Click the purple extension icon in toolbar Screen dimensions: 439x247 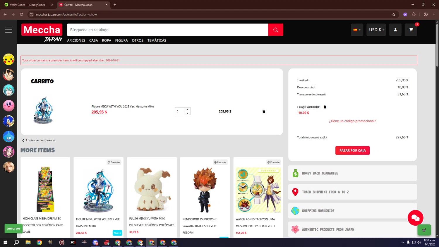405,14
